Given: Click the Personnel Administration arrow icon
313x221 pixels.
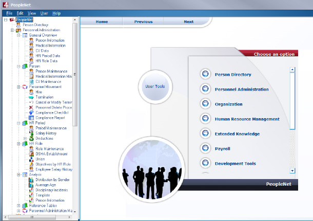Looking at the screenshot, I should (205, 89).
